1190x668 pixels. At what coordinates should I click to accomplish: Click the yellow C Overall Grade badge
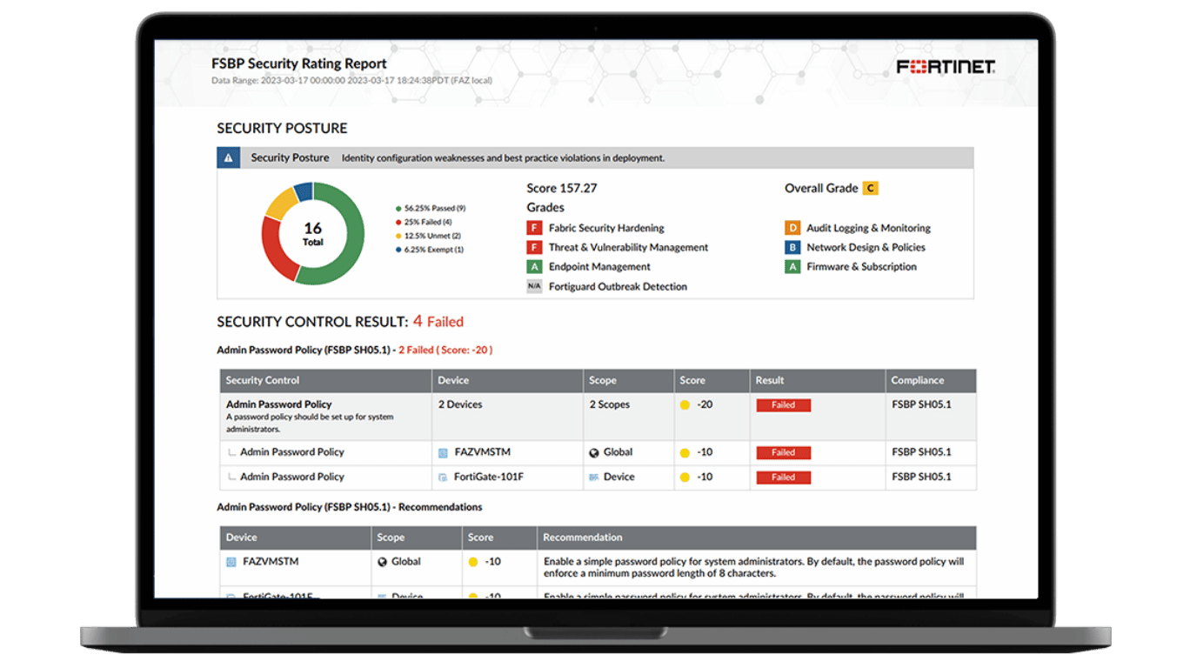pyautogui.click(x=870, y=188)
